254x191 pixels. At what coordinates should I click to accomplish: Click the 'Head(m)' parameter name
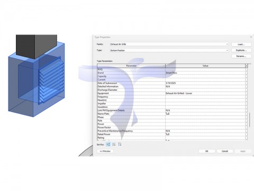tap(102, 100)
